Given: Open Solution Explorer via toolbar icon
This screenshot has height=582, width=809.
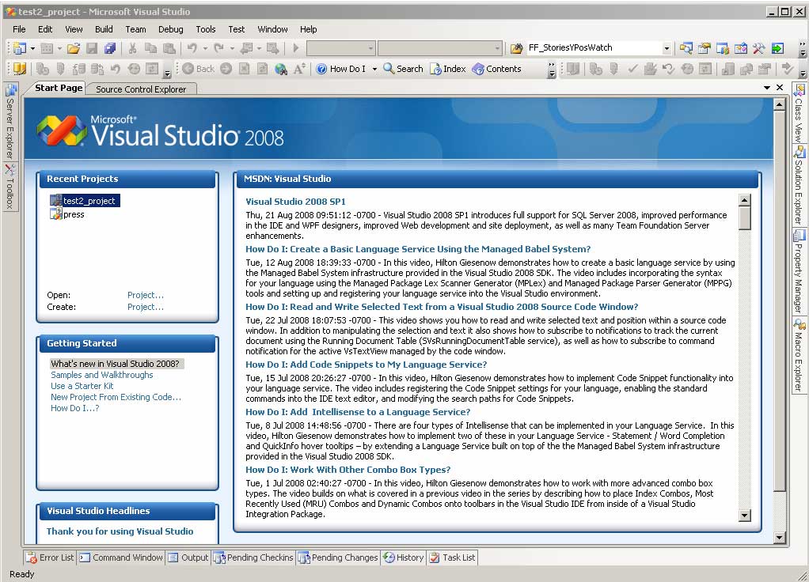Looking at the screenshot, I should point(686,48).
